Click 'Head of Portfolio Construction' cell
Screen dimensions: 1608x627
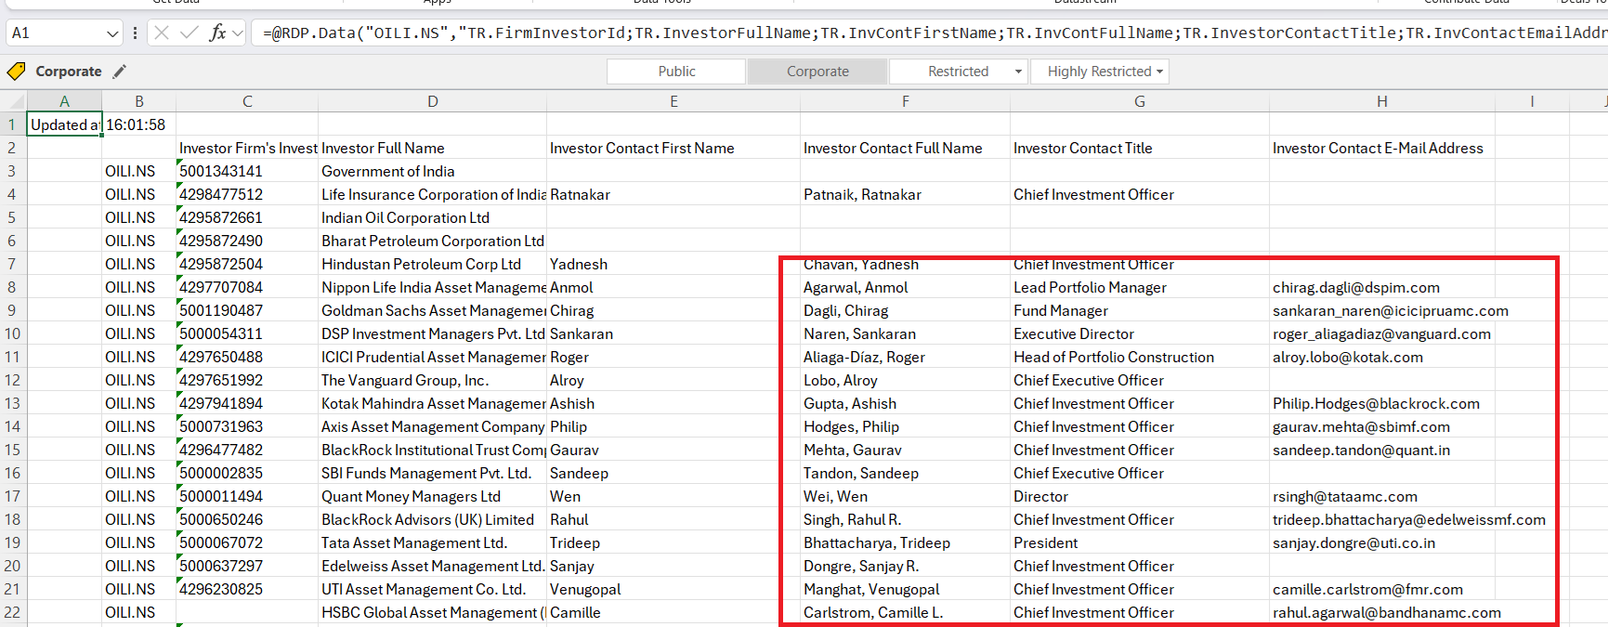click(1140, 357)
